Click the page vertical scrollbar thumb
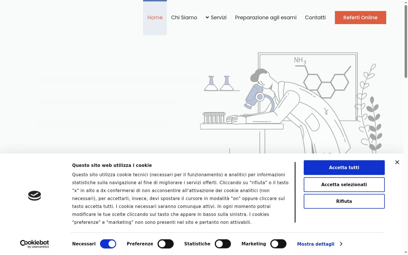The image size is (408, 255). (406, 41)
